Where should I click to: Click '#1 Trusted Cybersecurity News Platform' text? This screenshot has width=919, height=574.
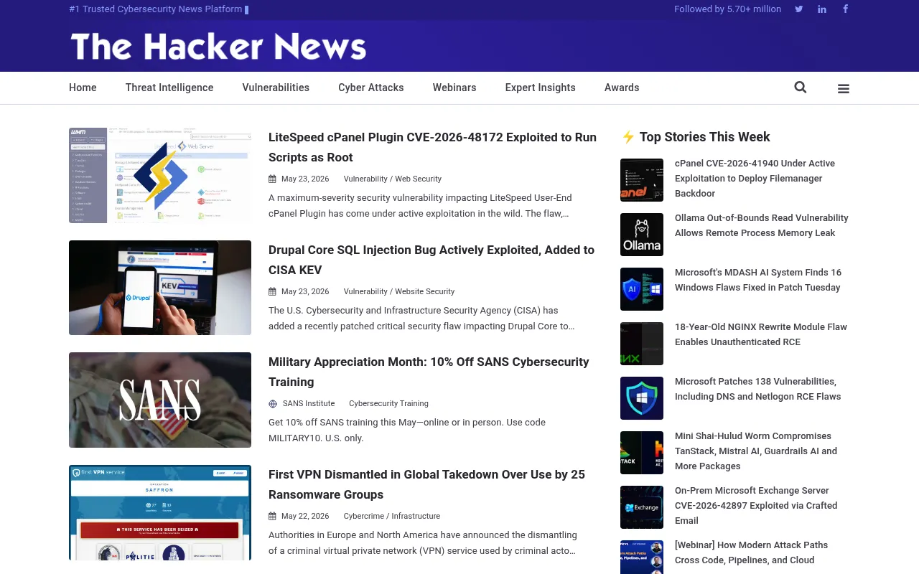click(x=156, y=9)
